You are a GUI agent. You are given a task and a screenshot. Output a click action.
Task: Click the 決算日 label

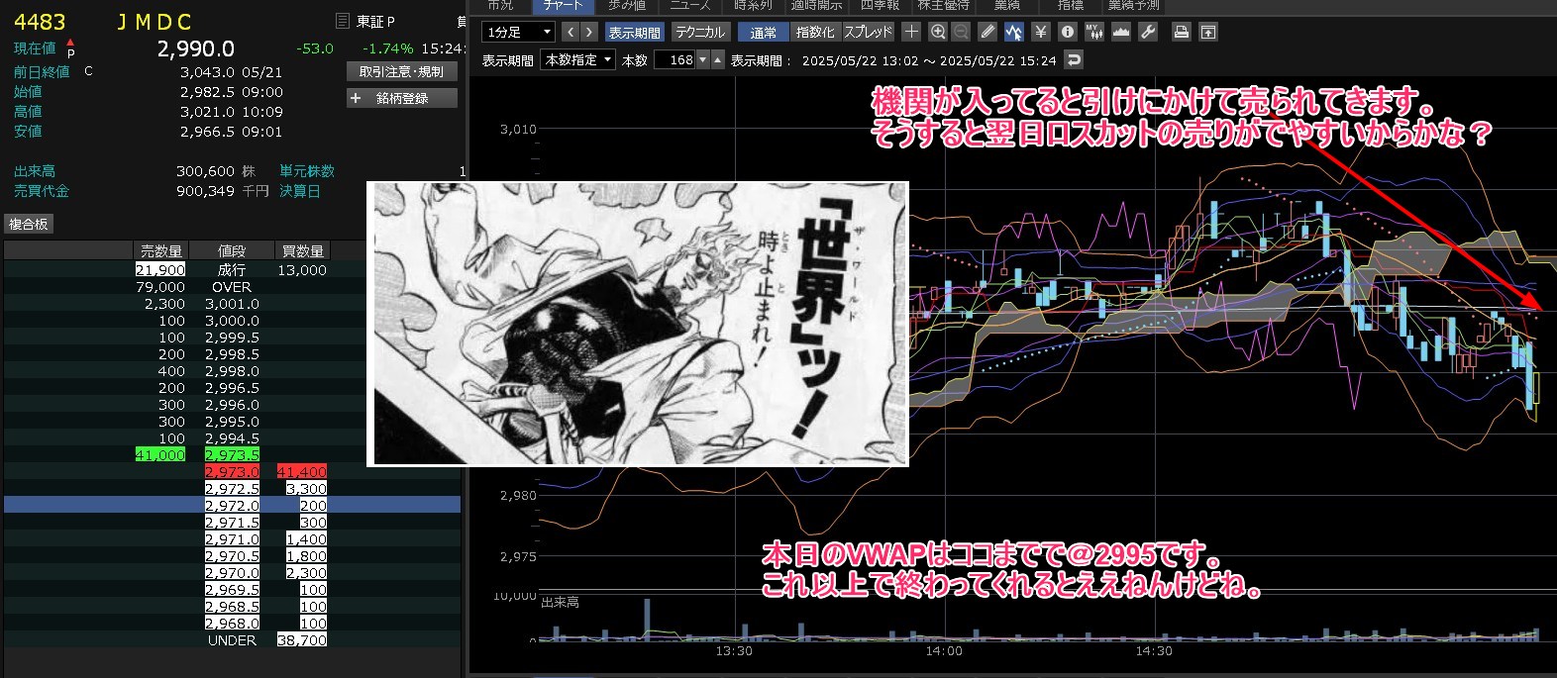point(300,191)
